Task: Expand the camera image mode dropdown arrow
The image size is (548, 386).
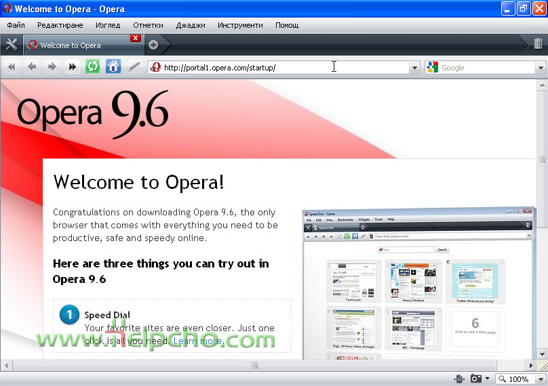Action: (x=487, y=379)
